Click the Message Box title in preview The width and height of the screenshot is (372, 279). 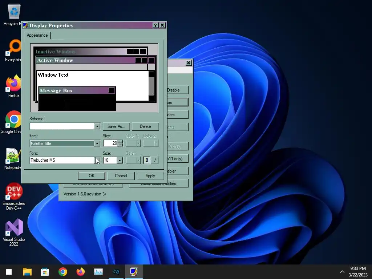56,90
